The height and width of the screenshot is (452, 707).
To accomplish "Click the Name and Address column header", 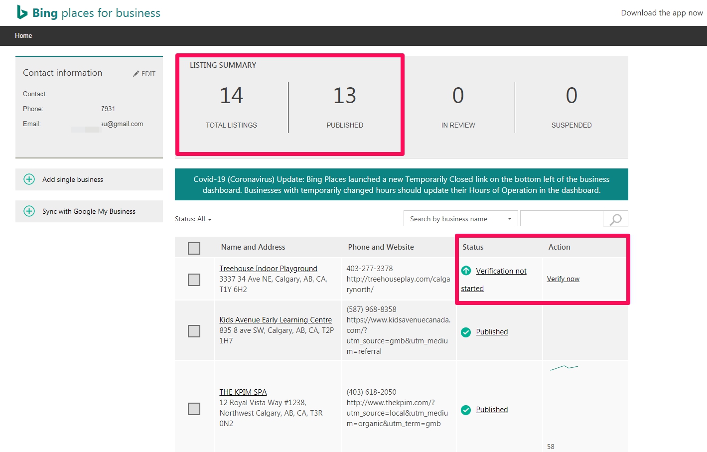I will [253, 247].
